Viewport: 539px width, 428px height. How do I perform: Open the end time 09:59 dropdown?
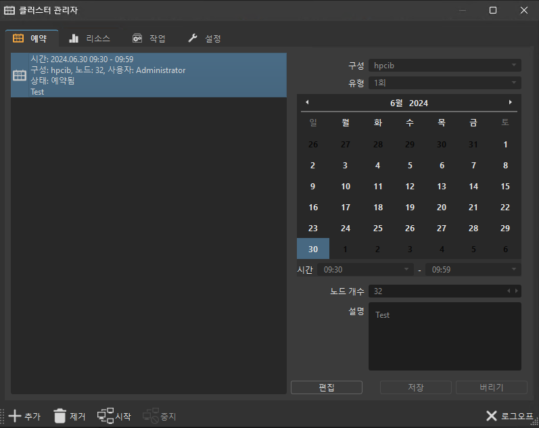click(473, 270)
